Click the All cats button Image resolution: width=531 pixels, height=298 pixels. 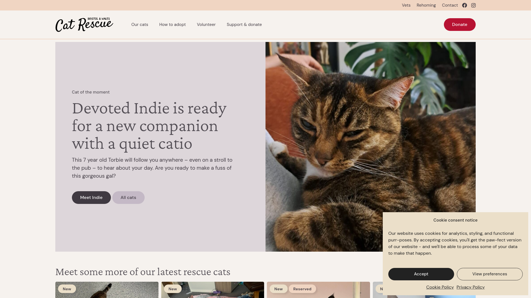coord(128,198)
